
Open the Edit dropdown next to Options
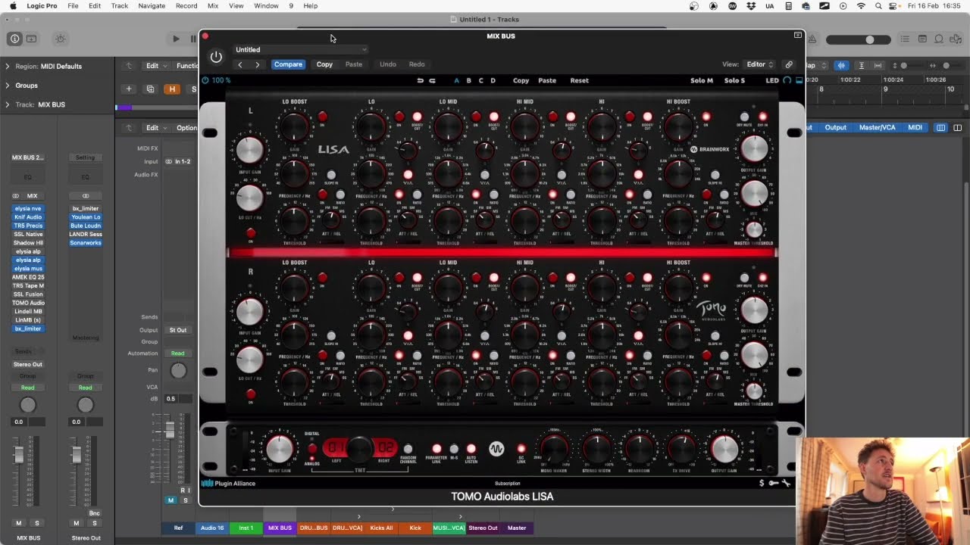tap(155, 128)
